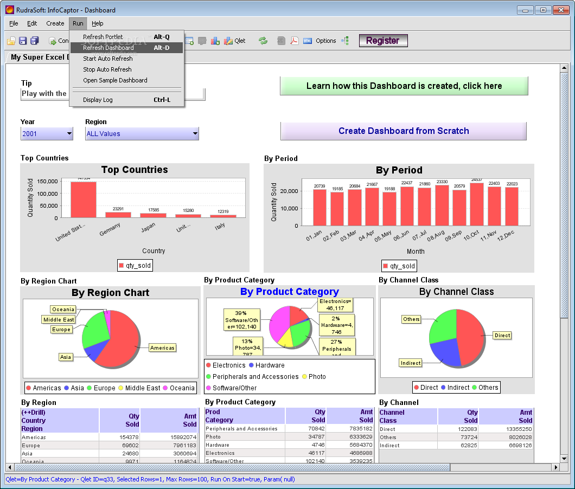Click the Tip text field
Screen dimensions: 575x489
(x=113, y=94)
